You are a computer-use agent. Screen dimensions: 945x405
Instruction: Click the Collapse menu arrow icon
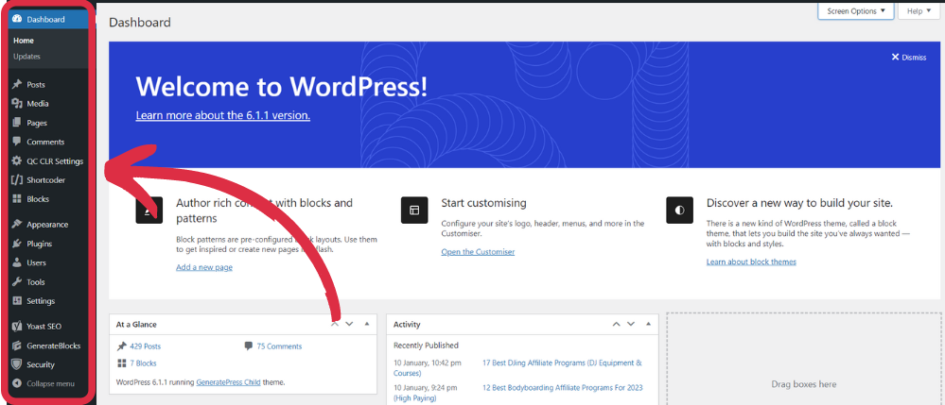point(17,383)
